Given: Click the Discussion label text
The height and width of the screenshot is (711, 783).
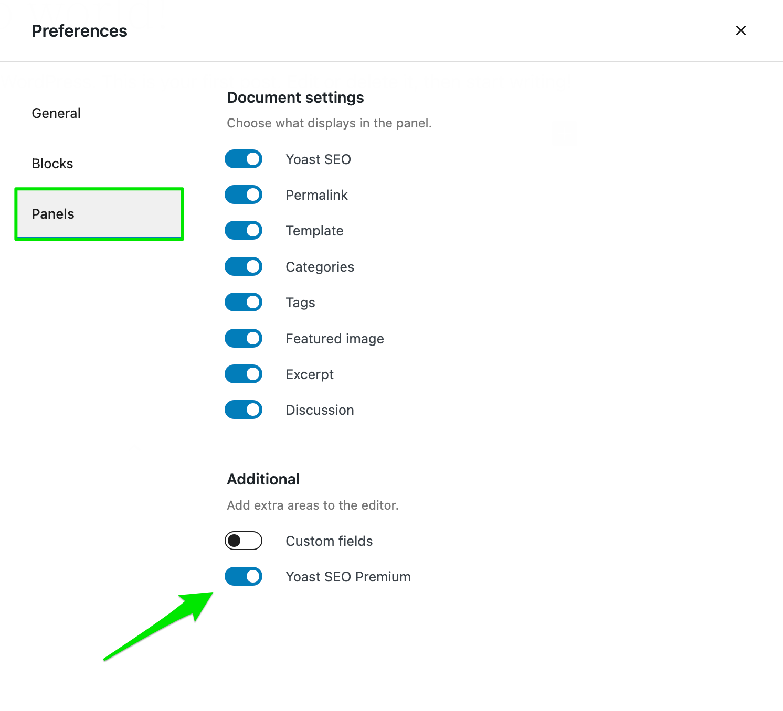Looking at the screenshot, I should [x=320, y=410].
